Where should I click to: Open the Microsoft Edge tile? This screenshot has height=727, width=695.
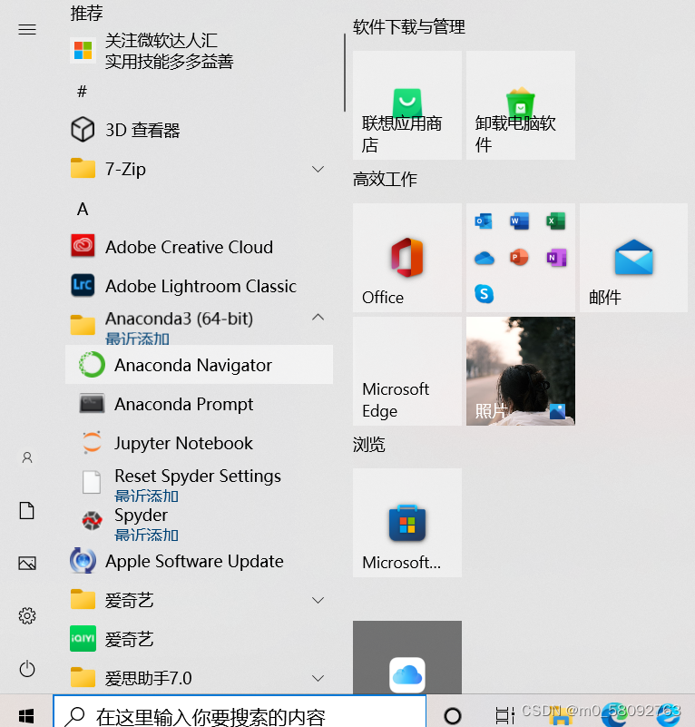(x=407, y=371)
